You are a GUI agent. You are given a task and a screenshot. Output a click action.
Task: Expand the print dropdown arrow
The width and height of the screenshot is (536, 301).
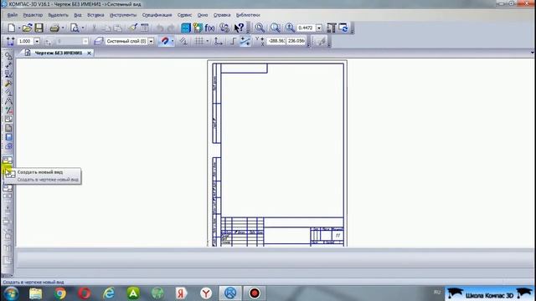[x=63, y=28]
